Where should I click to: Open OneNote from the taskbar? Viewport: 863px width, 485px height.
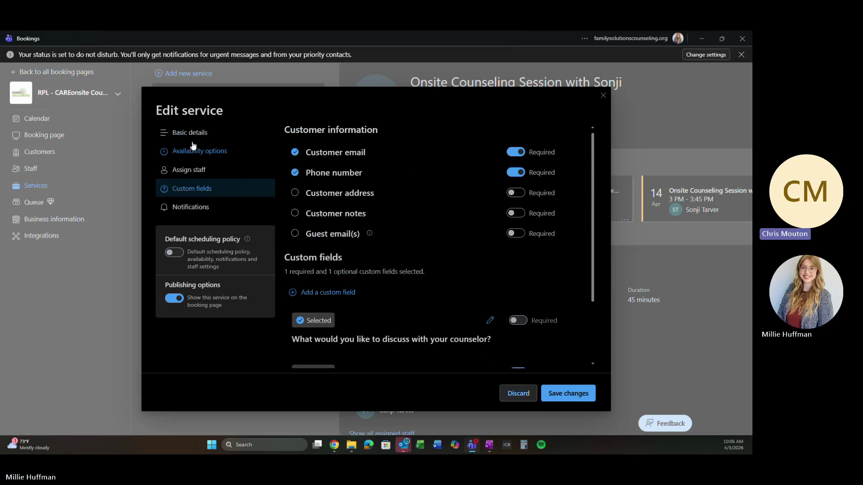tap(489, 445)
